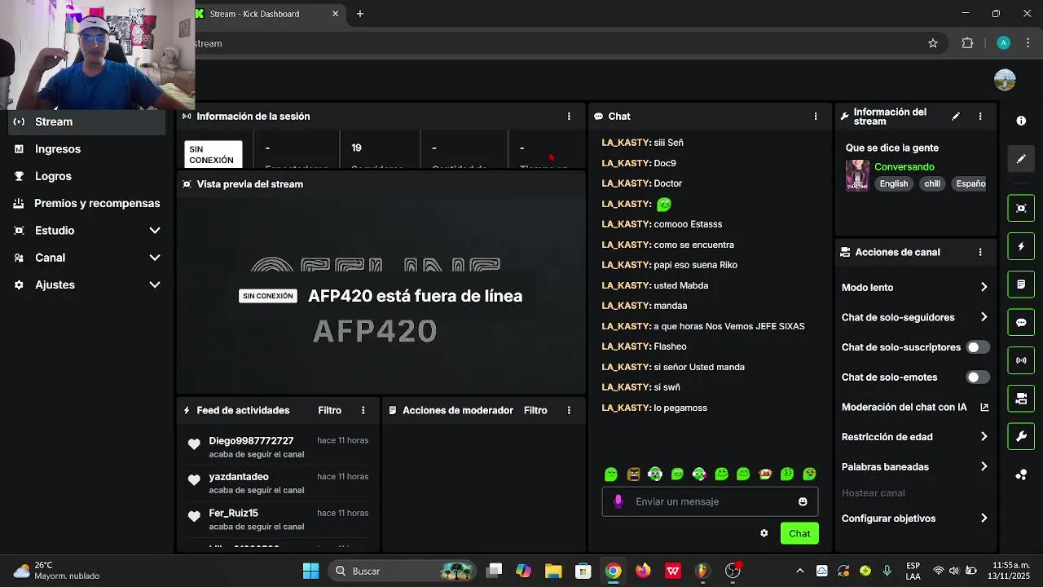Click the three-dots cluster icon in right sidebar
Viewport: 1043px width, 587px height.
(1021, 474)
